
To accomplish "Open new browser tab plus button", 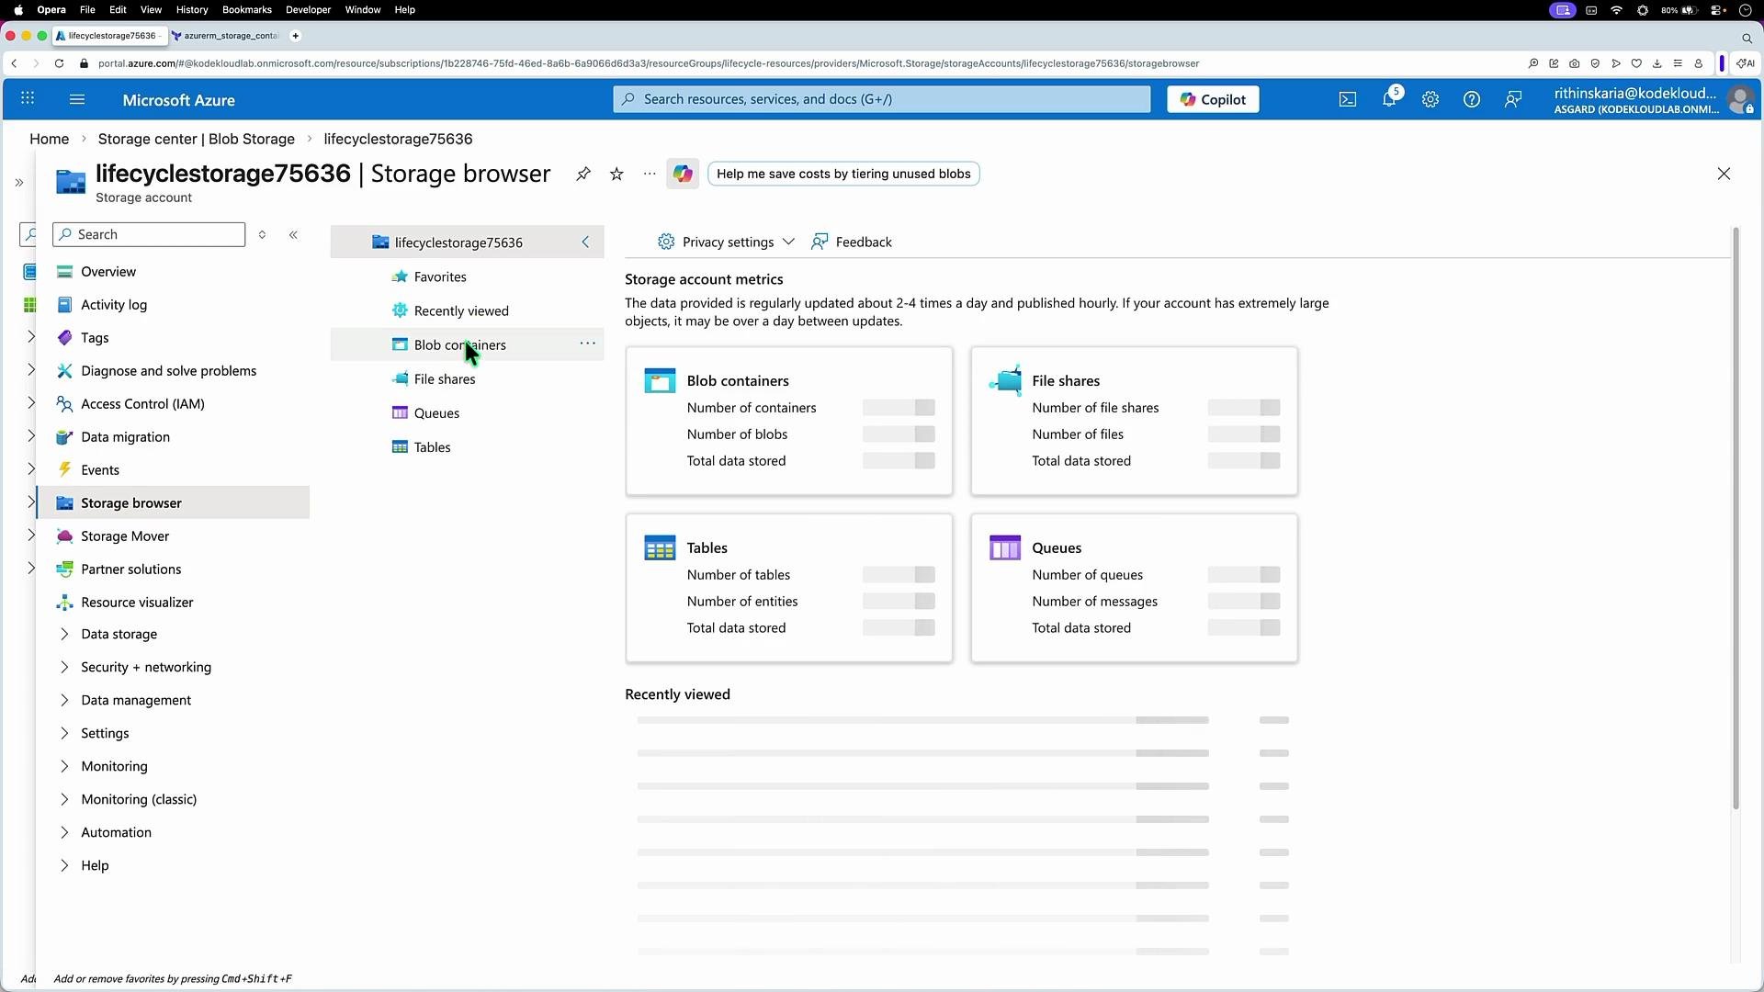I will (295, 36).
